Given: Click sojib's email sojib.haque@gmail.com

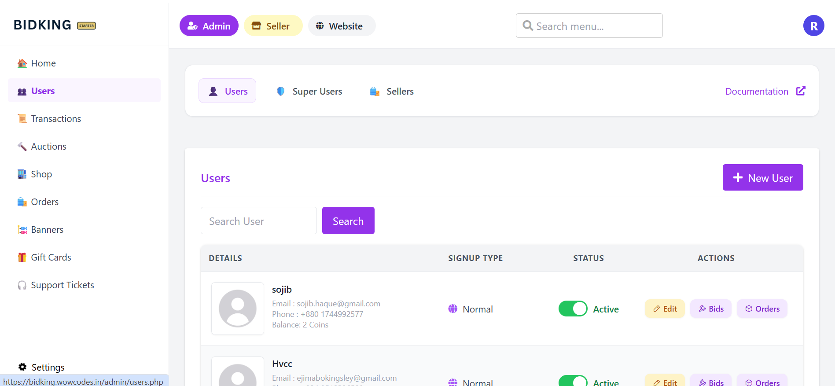Looking at the screenshot, I should (338, 304).
